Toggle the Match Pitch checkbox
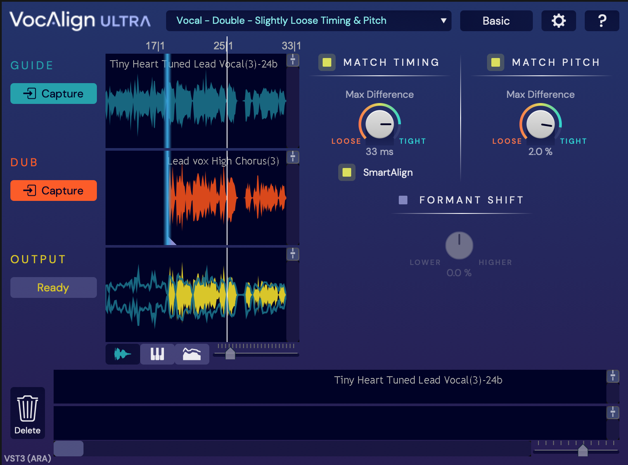 tap(496, 62)
